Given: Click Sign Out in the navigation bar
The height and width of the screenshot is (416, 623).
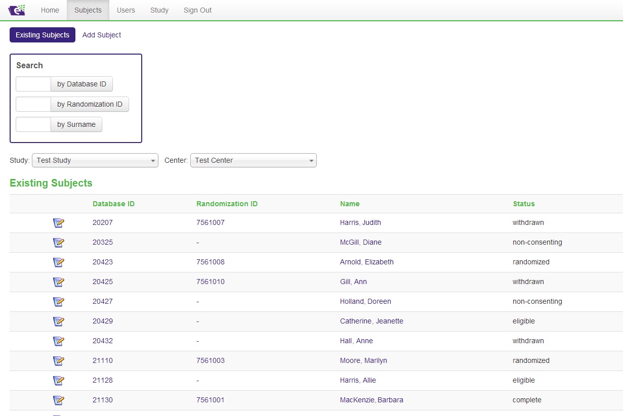Looking at the screenshot, I should pos(197,10).
